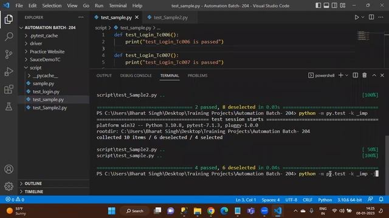
Task: Open the Source Control view
Action: [x=9, y=54]
